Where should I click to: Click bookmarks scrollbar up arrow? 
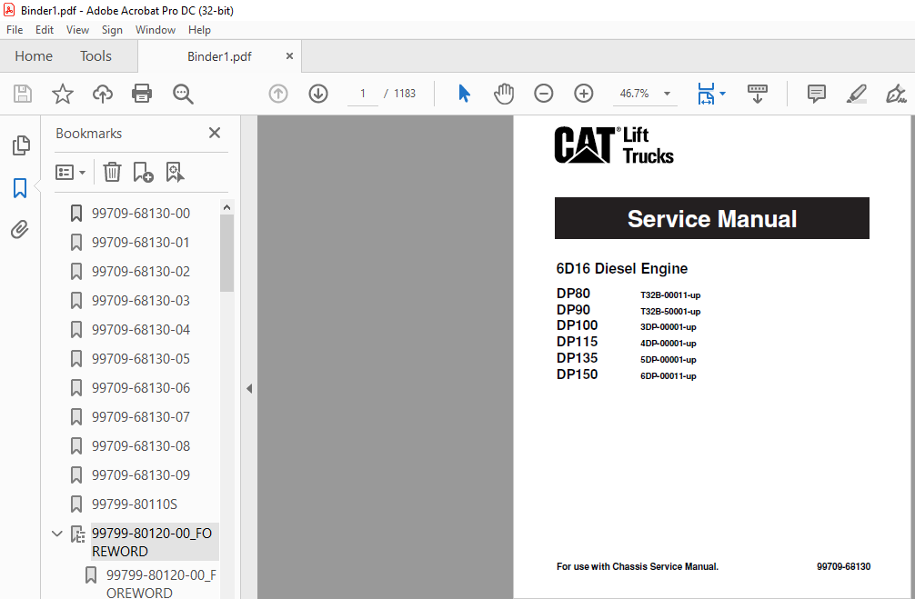point(227,207)
